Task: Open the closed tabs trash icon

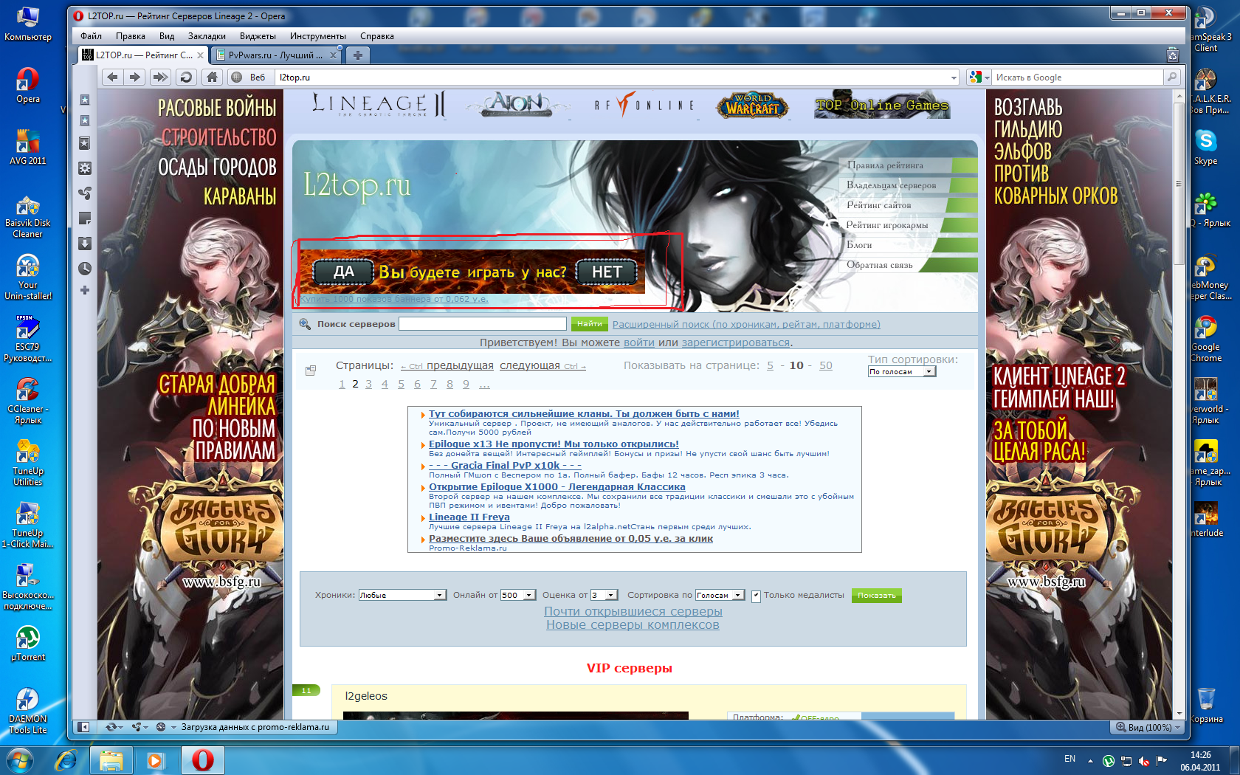Action: tap(1172, 55)
